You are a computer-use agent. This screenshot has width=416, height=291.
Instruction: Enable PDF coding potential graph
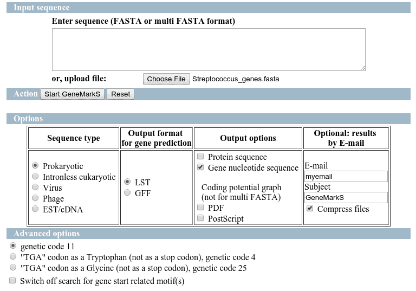[201, 207]
